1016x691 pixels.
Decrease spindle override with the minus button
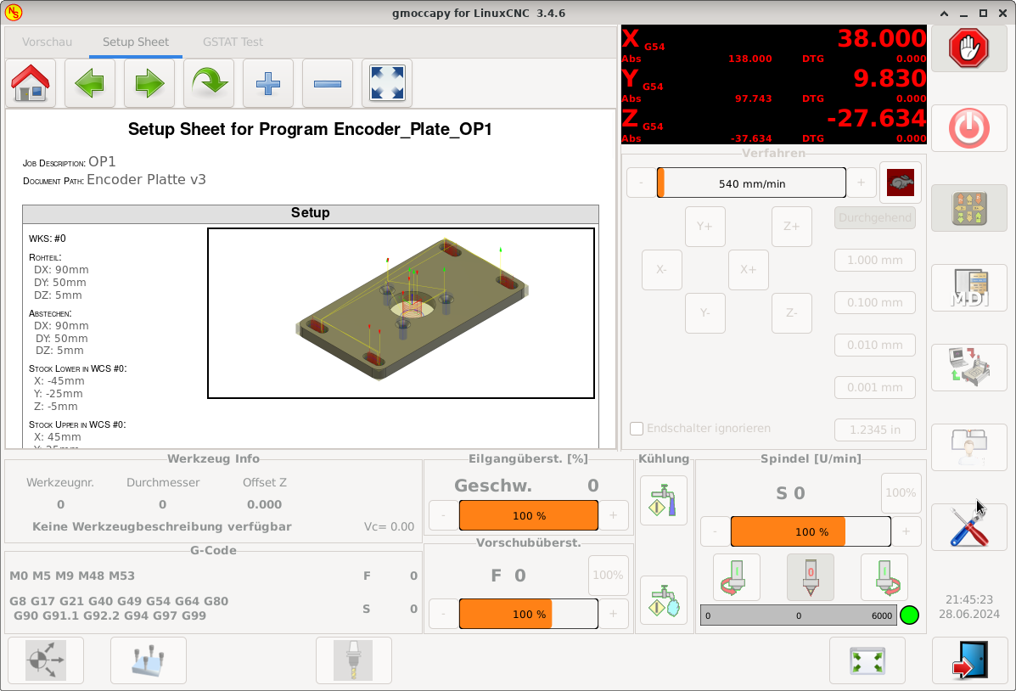715,531
